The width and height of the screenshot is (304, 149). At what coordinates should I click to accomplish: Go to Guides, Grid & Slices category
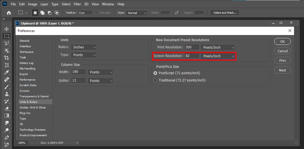[33, 107]
